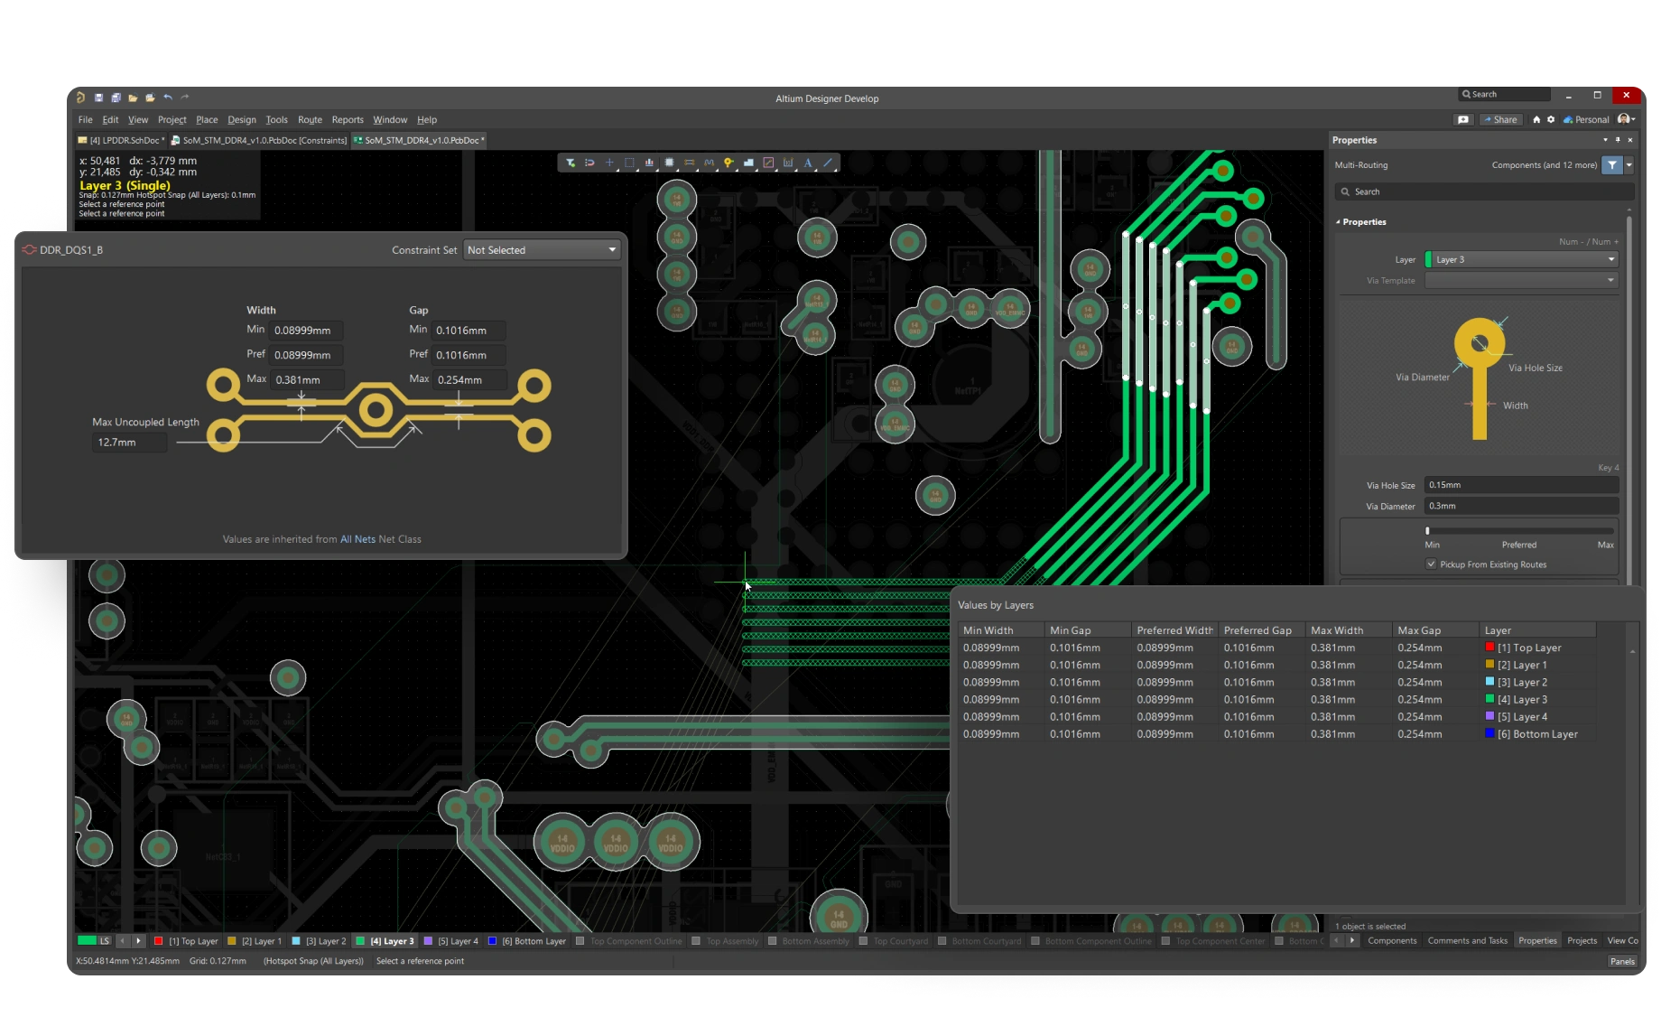Pin the Properties panel
1661x1026 pixels.
tap(1618, 140)
